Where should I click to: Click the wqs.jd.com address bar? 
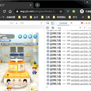pos(38,11)
